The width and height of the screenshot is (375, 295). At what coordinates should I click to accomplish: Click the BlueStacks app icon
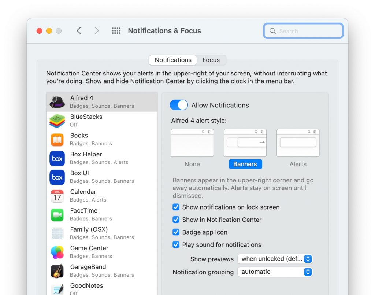[57, 121]
